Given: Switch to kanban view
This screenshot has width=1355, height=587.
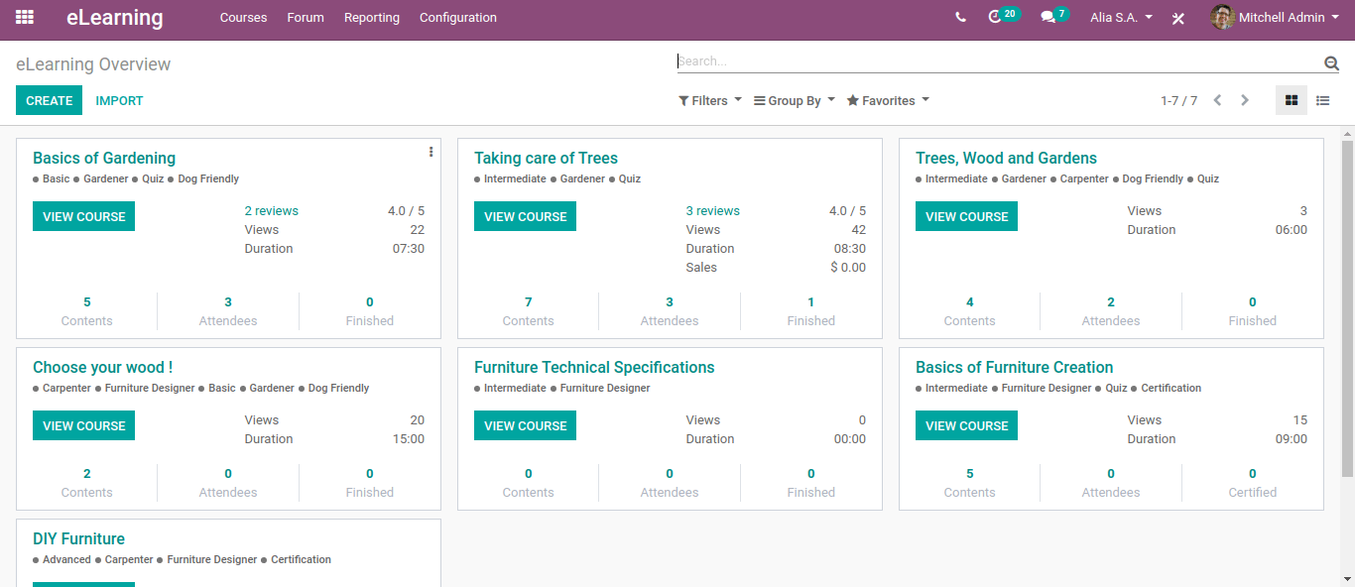Looking at the screenshot, I should pos(1292,100).
